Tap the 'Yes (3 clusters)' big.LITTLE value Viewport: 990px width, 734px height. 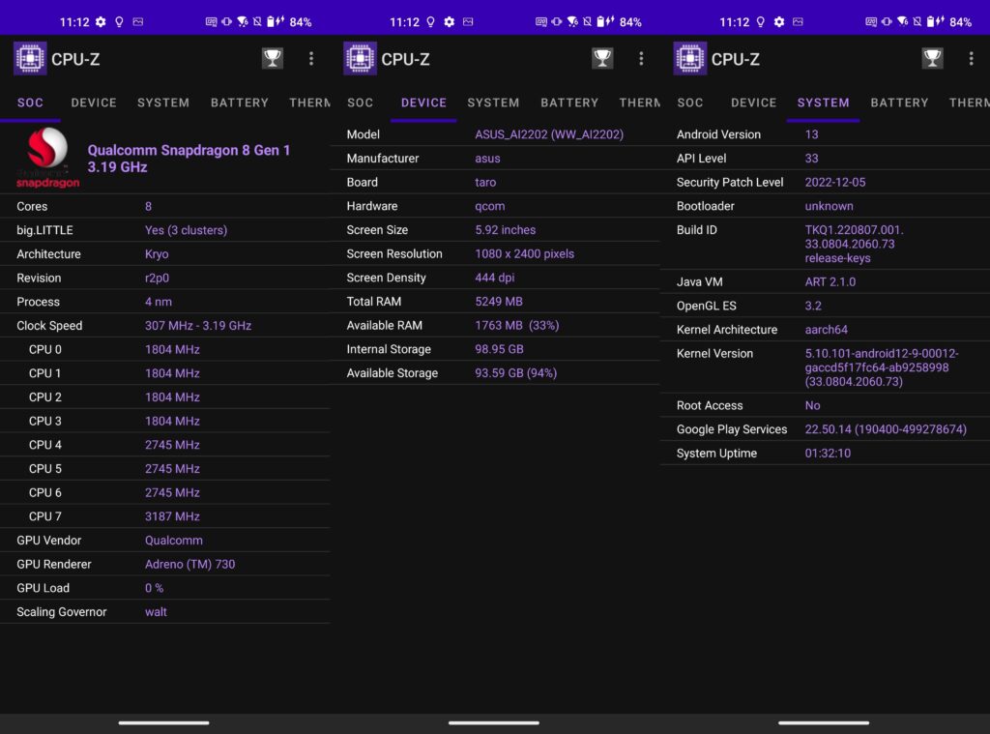[x=187, y=230]
